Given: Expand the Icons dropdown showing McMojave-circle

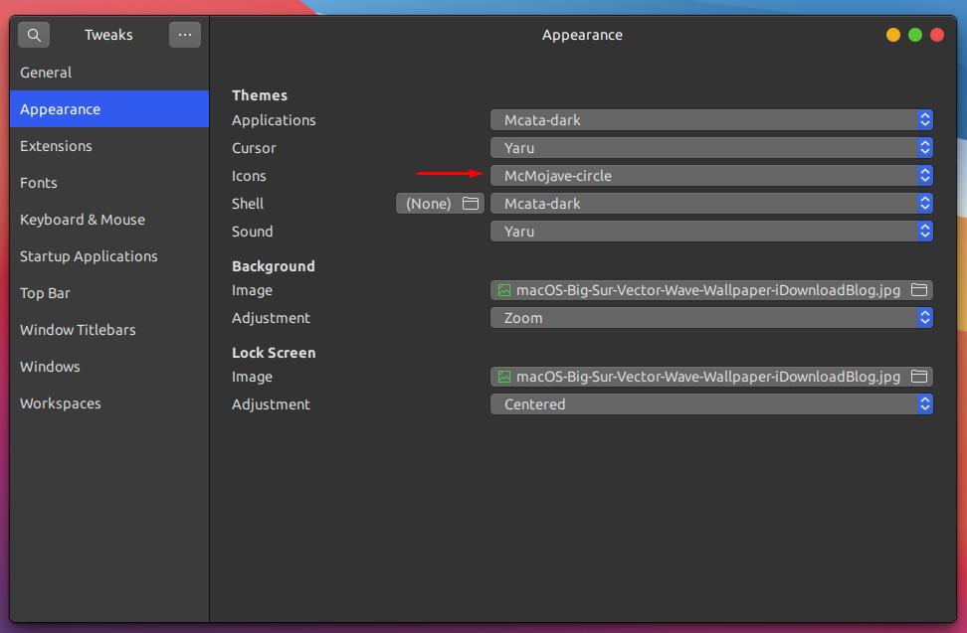Looking at the screenshot, I should point(711,176).
